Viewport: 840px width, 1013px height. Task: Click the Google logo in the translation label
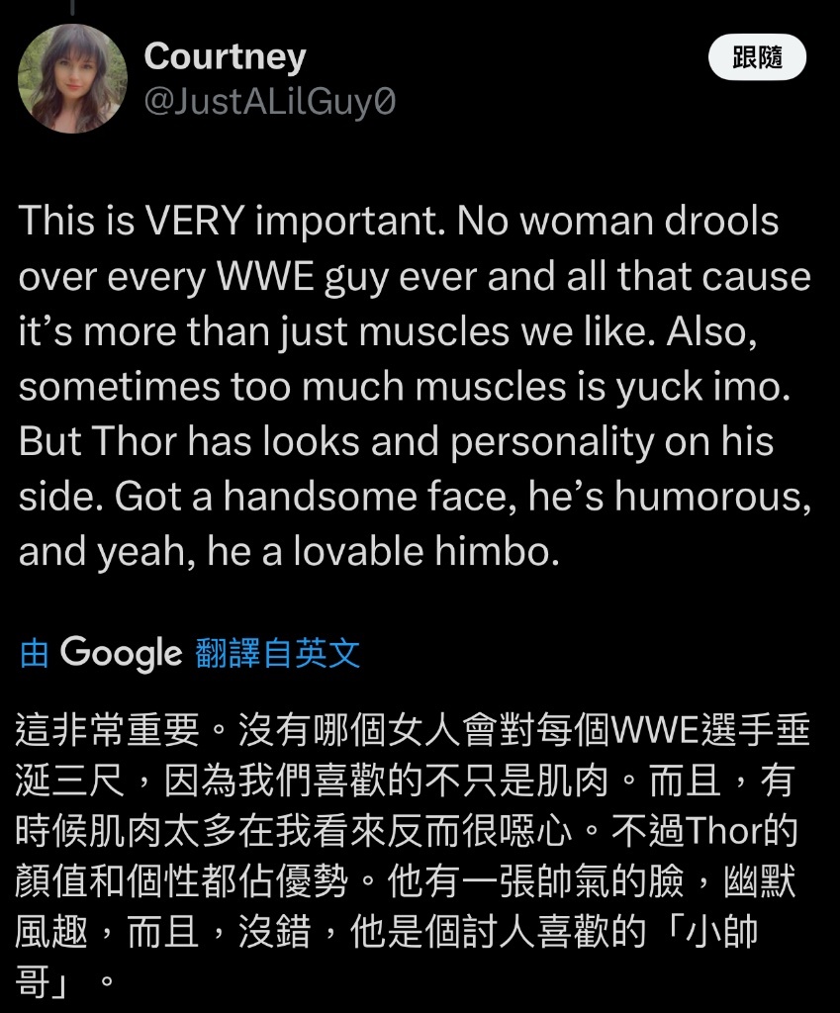click(122, 654)
